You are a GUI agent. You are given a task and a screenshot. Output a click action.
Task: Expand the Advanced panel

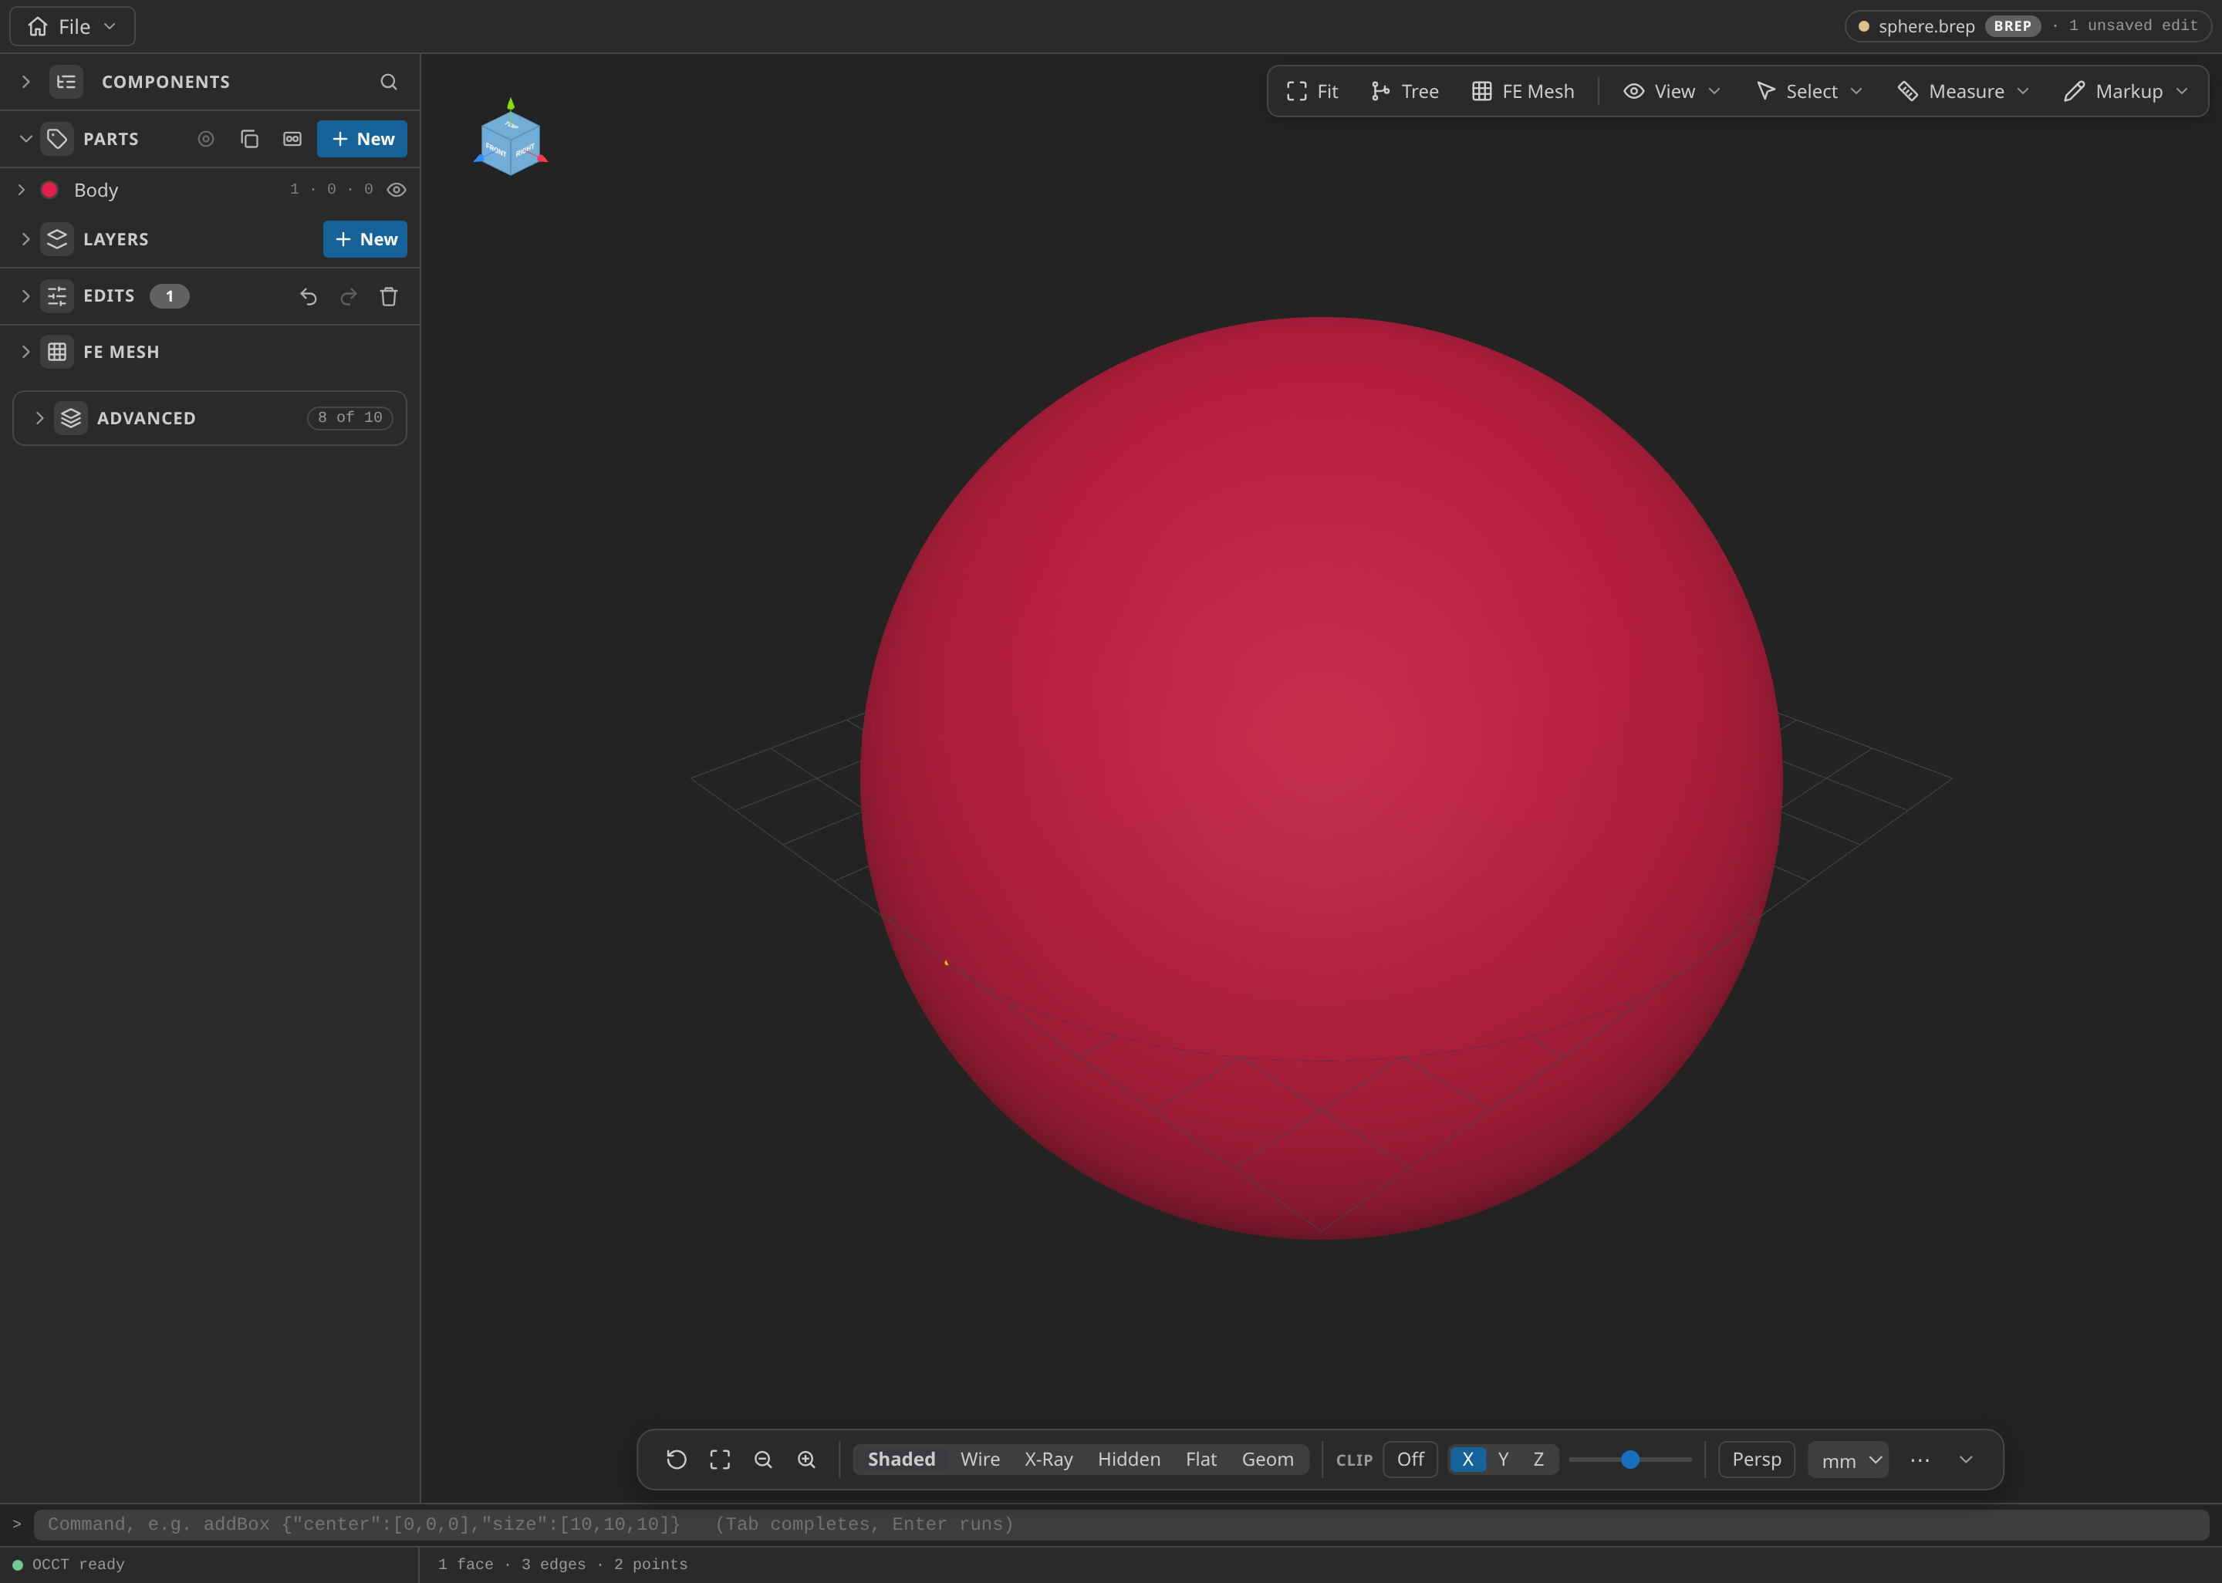[40, 418]
